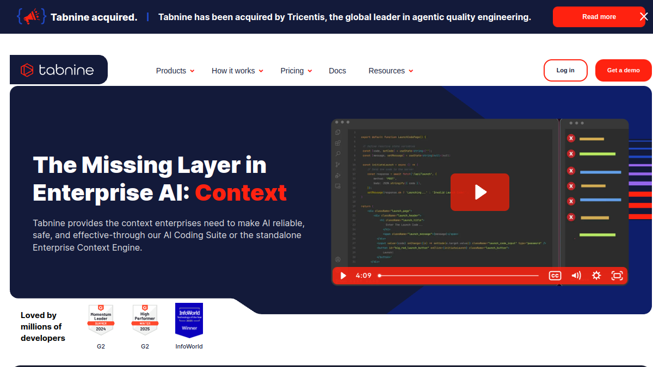Click the Log in button
Image resolution: width=653 pixels, height=367 pixels.
[x=565, y=70]
